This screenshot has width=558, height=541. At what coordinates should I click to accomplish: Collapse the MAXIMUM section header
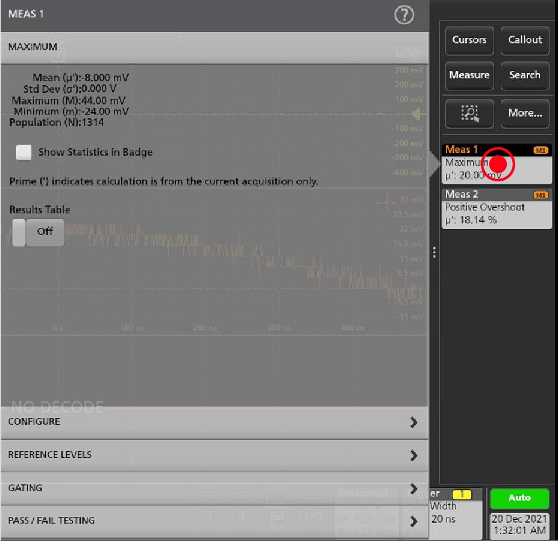coord(215,47)
